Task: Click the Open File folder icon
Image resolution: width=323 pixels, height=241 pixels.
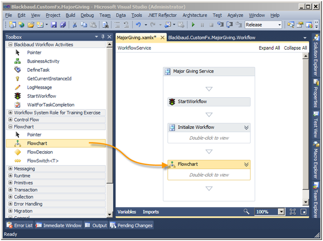Action: (x=31, y=25)
